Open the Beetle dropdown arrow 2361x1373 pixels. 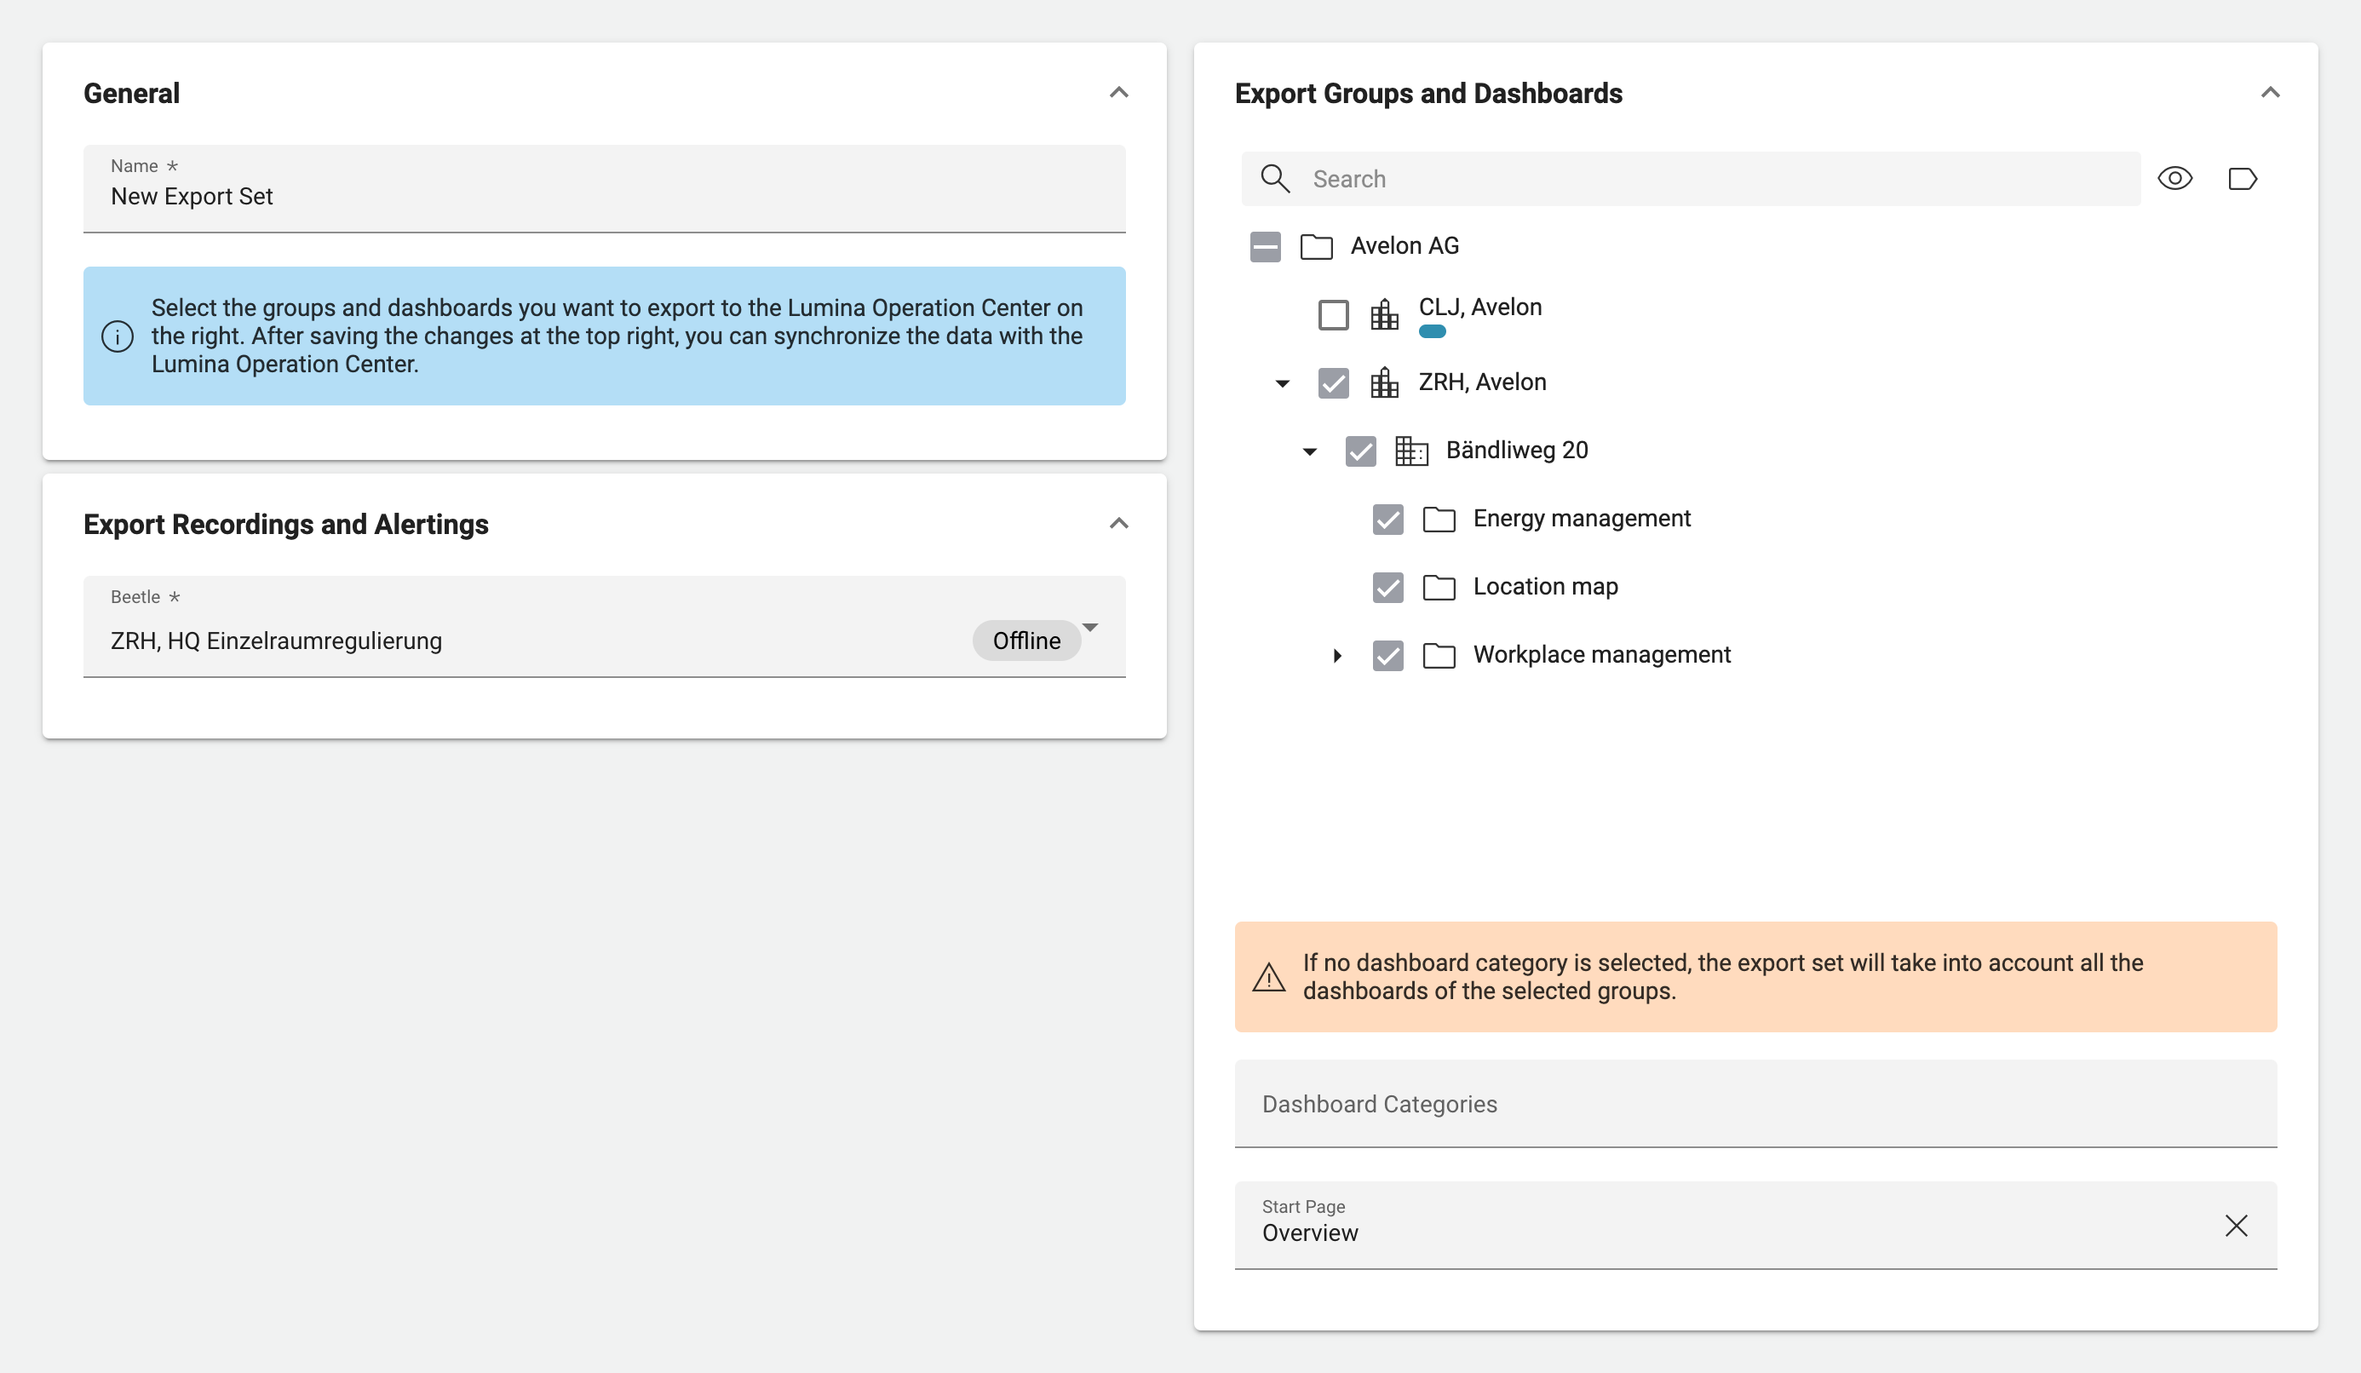1089,628
